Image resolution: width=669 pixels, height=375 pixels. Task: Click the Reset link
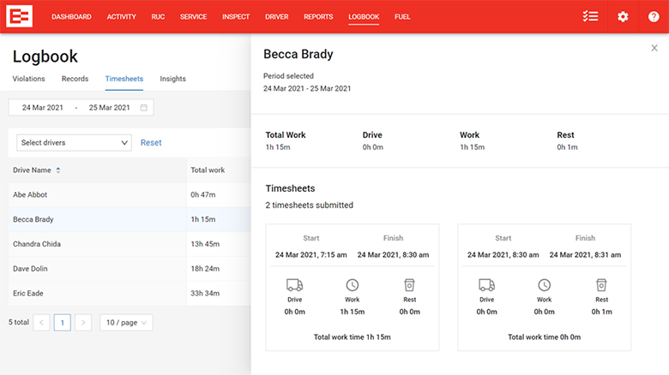coord(151,143)
